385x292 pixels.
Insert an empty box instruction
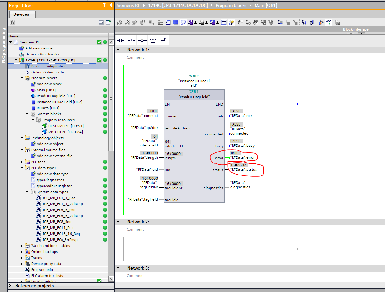(153, 40)
